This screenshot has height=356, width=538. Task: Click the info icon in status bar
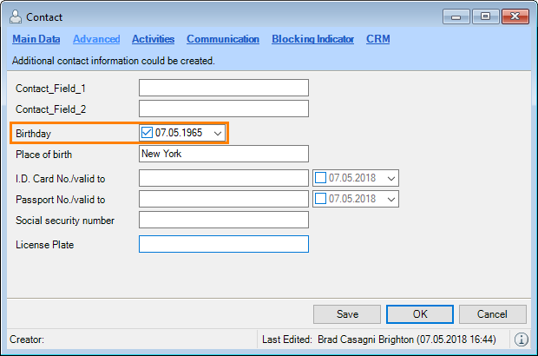coord(522,339)
